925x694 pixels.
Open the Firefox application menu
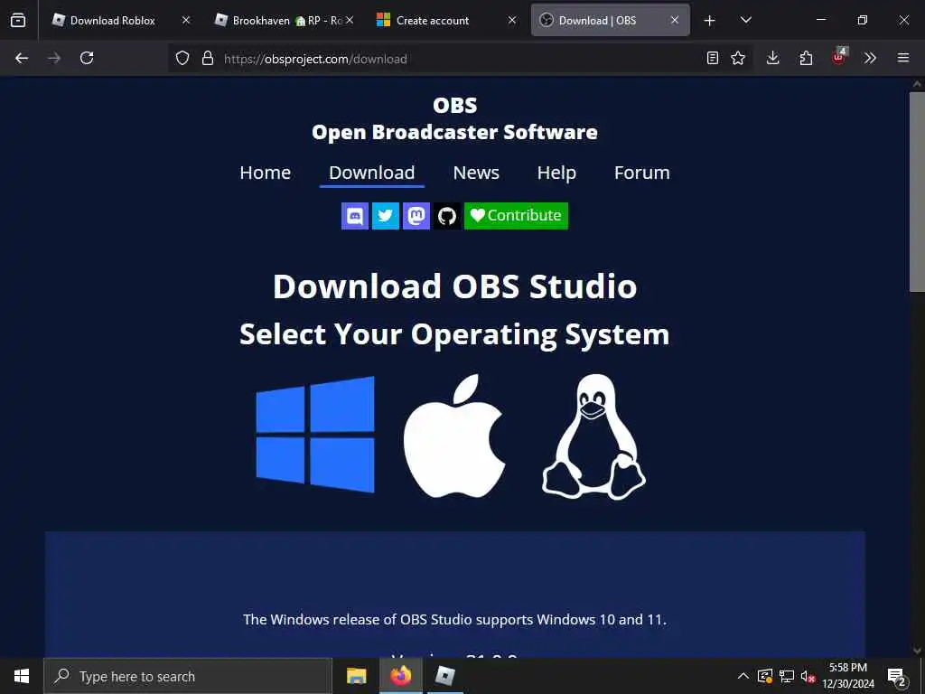[x=903, y=59]
